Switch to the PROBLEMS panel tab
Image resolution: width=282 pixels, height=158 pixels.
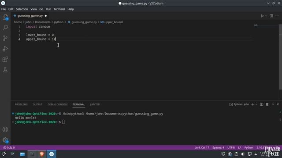pyautogui.click(x=21, y=104)
